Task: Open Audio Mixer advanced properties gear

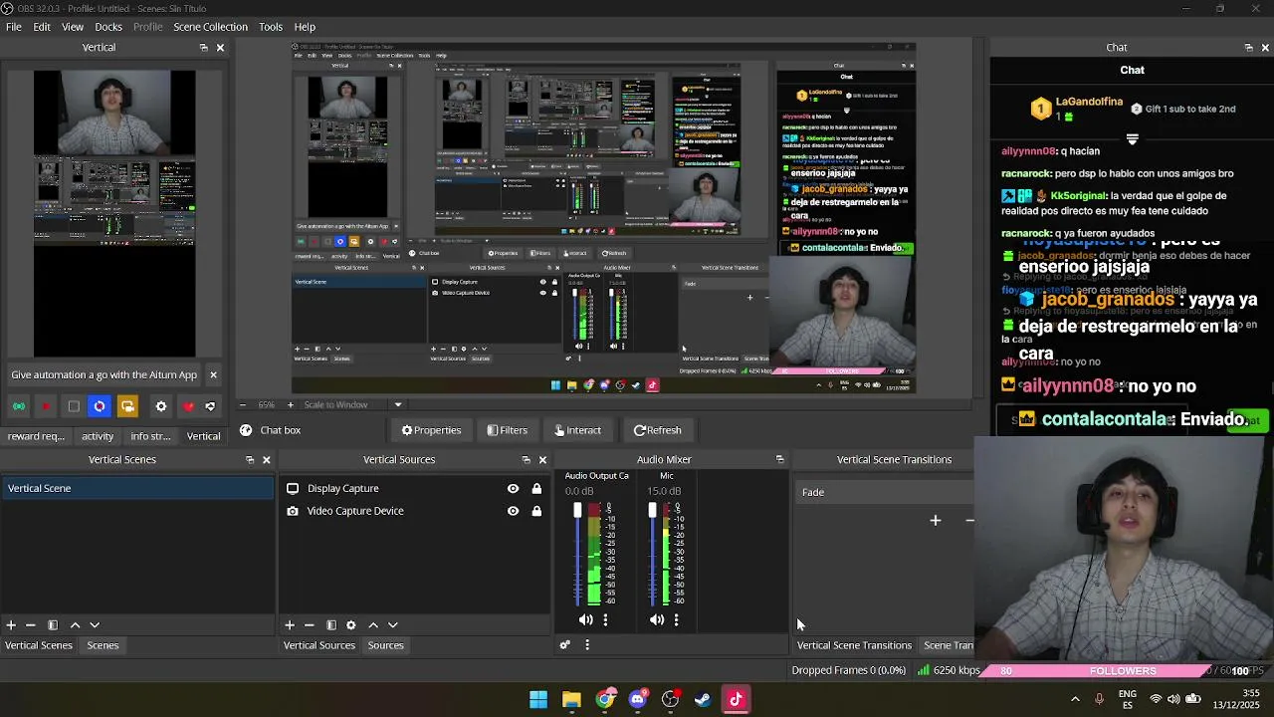Action: pos(564,645)
